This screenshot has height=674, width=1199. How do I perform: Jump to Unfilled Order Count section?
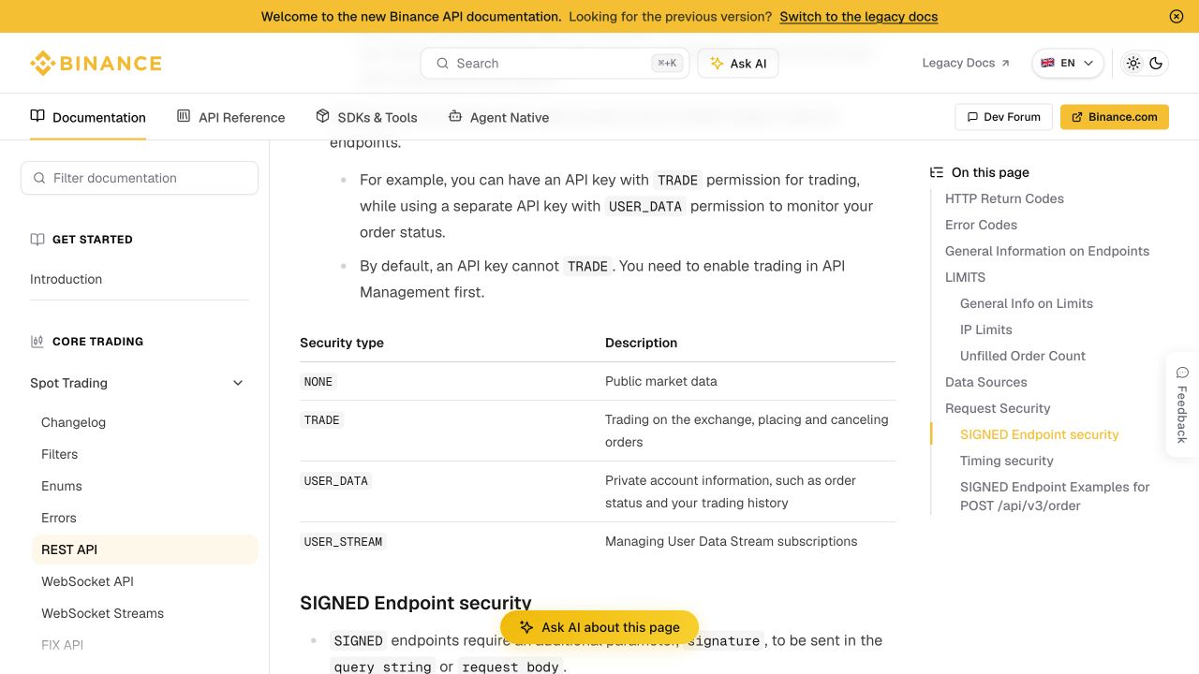1023,356
